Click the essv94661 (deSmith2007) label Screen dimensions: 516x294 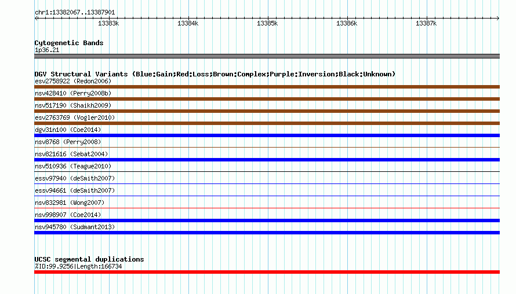tap(75, 190)
